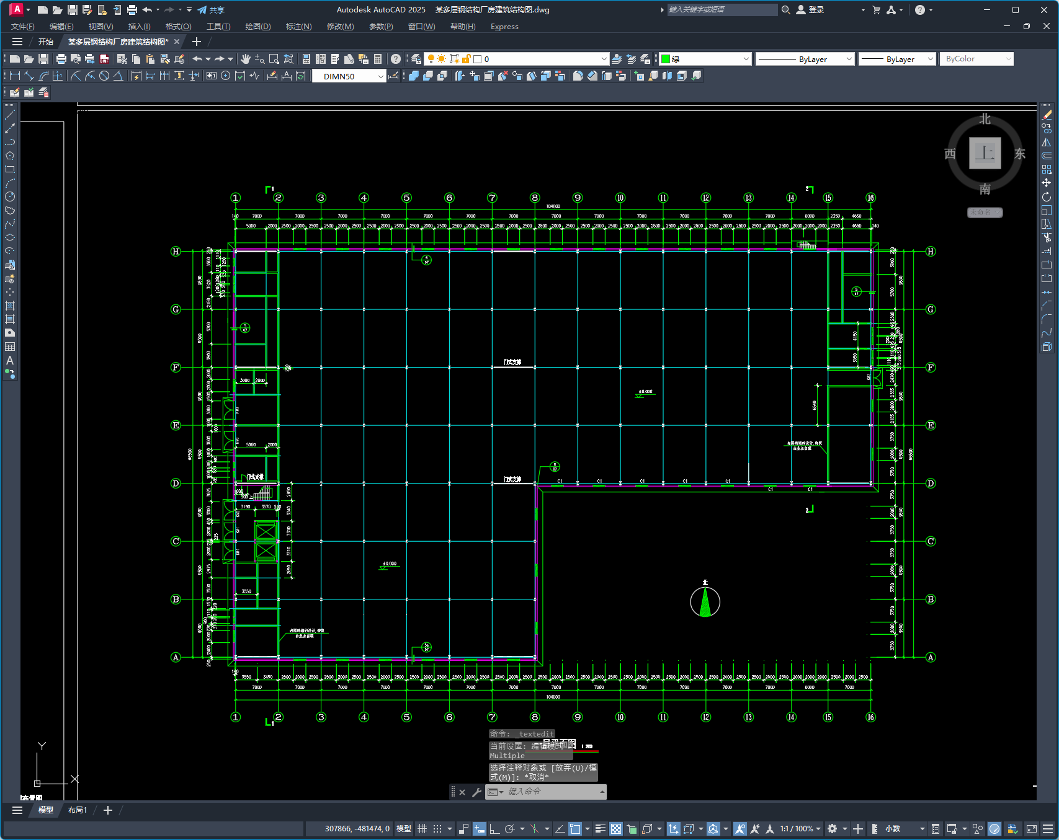Screen dimensions: 1059x840
Task: Select the Line tool in draw toolbar
Action: (10, 115)
